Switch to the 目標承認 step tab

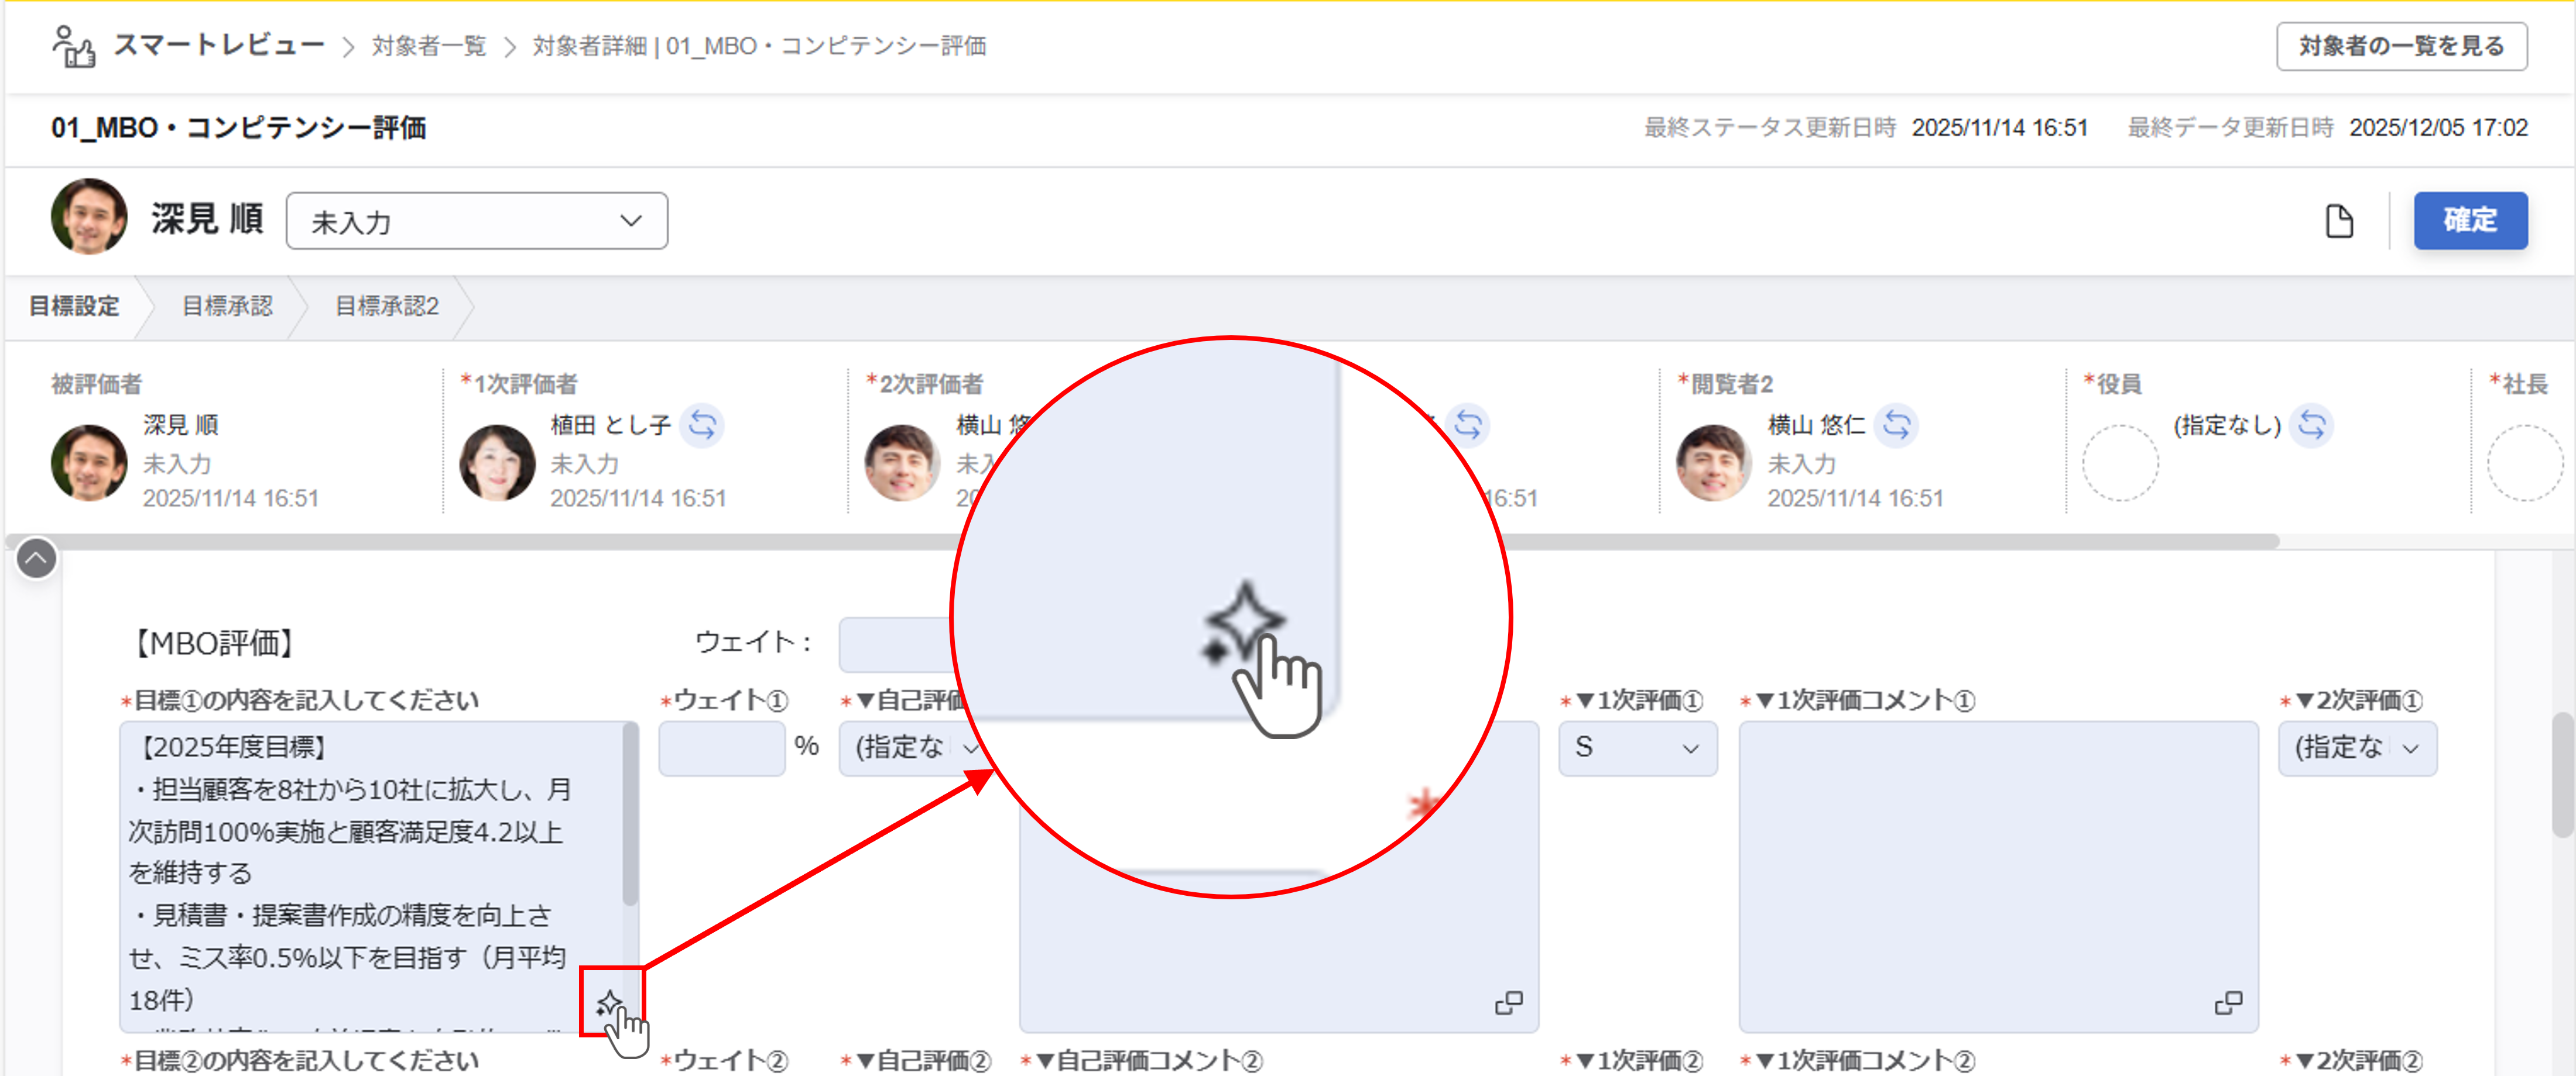point(227,307)
